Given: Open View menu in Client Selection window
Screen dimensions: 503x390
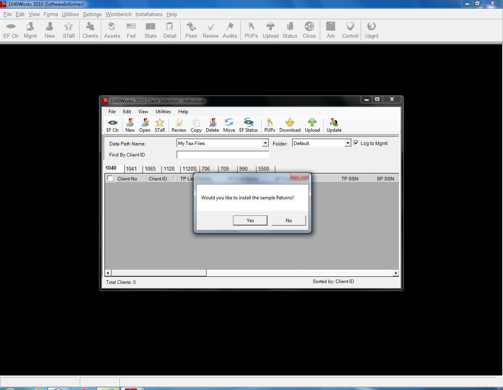Looking at the screenshot, I should point(143,112).
